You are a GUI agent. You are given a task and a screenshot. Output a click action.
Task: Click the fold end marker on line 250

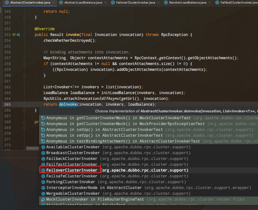[24, 17]
